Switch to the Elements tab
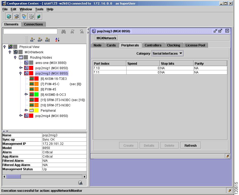The width and height of the screenshot is (239, 195). (x=11, y=24)
